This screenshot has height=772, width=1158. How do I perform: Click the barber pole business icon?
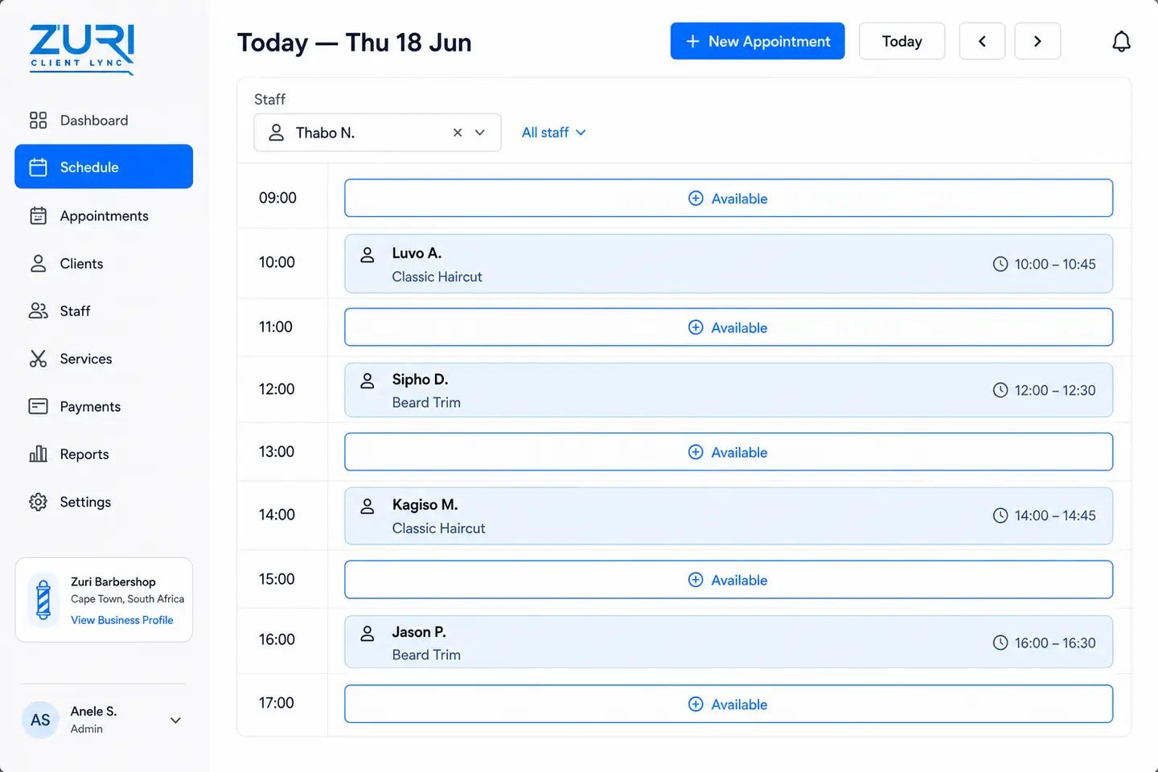[x=43, y=600]
